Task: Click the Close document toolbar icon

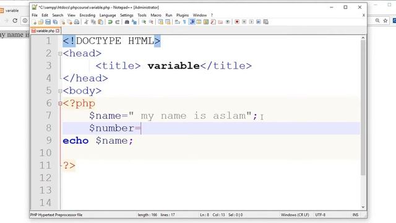Action: [x=62, y=22]
